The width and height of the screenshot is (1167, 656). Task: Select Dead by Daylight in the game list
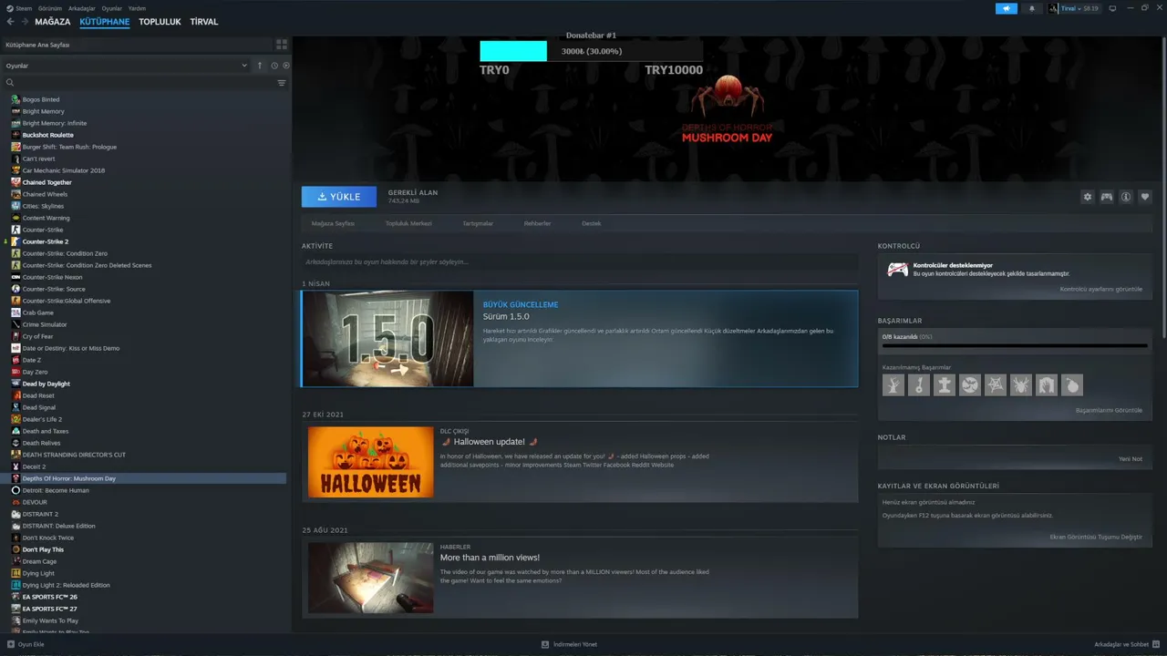point(46,384)
